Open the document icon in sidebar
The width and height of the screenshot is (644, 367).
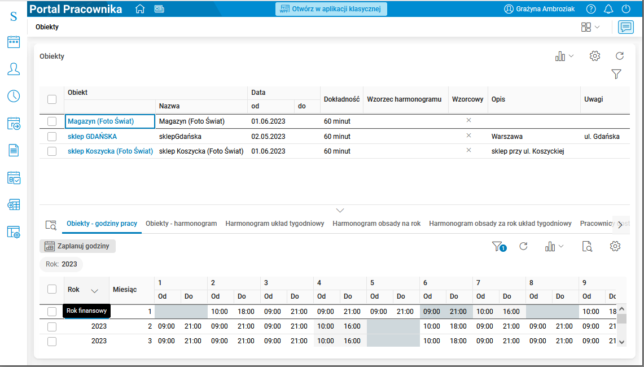pos(14,150)
